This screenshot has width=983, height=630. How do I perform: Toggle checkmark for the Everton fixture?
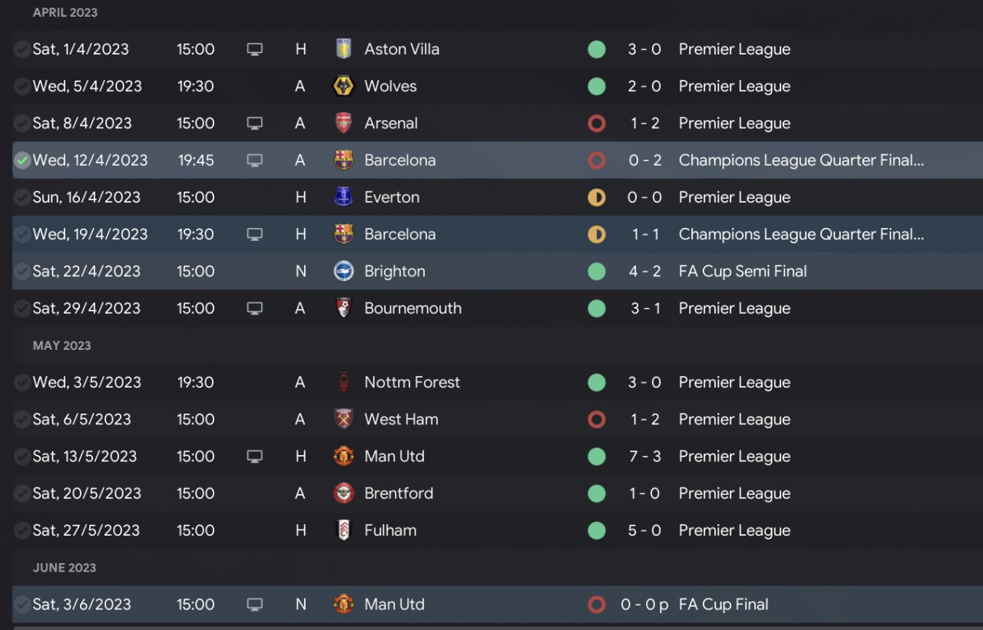22,197
